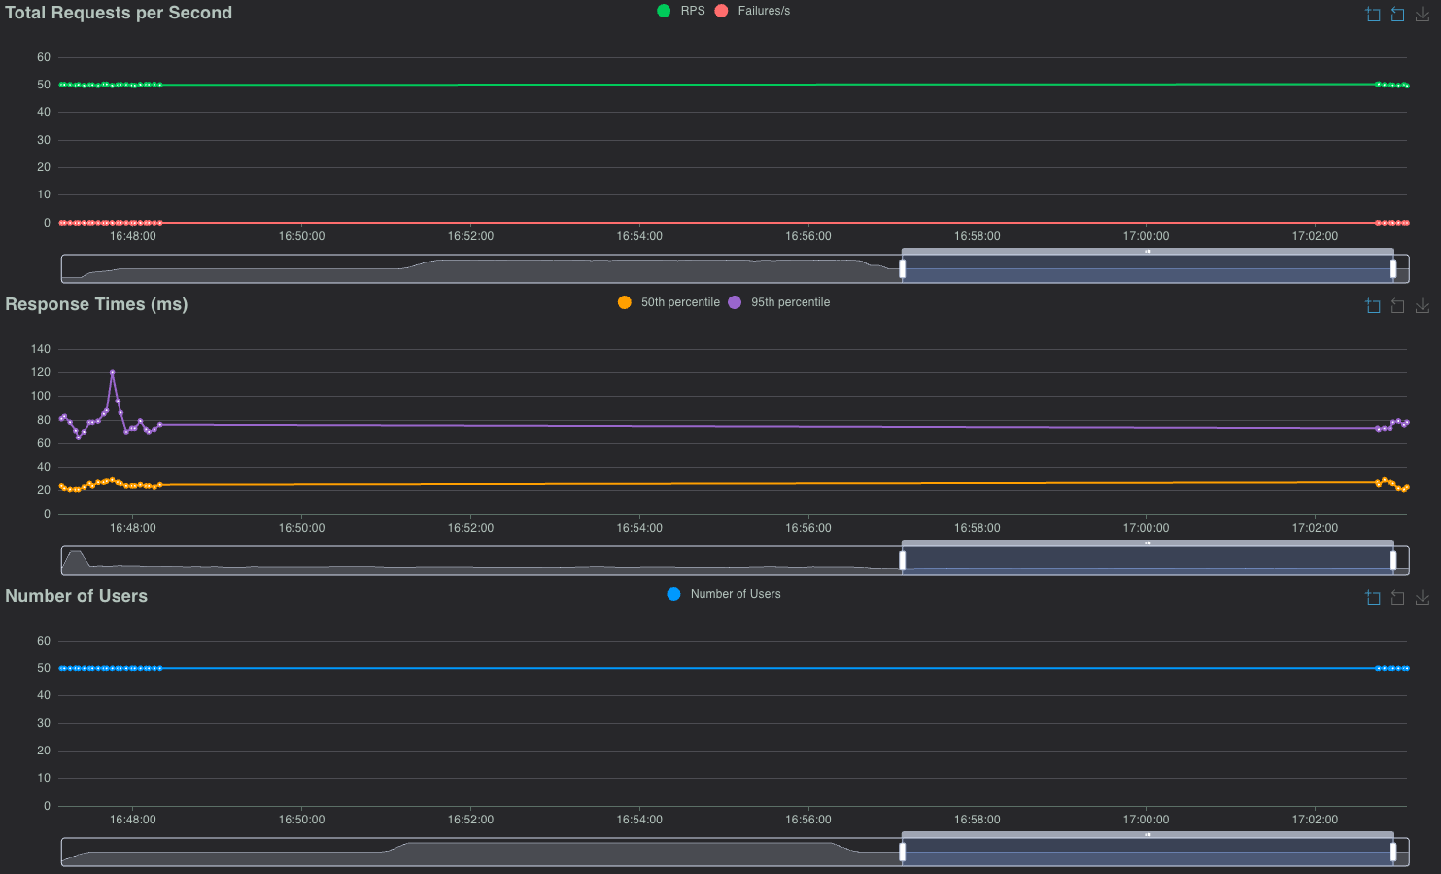Enable area zoom on Number of Users chart

click(1372, 598)
